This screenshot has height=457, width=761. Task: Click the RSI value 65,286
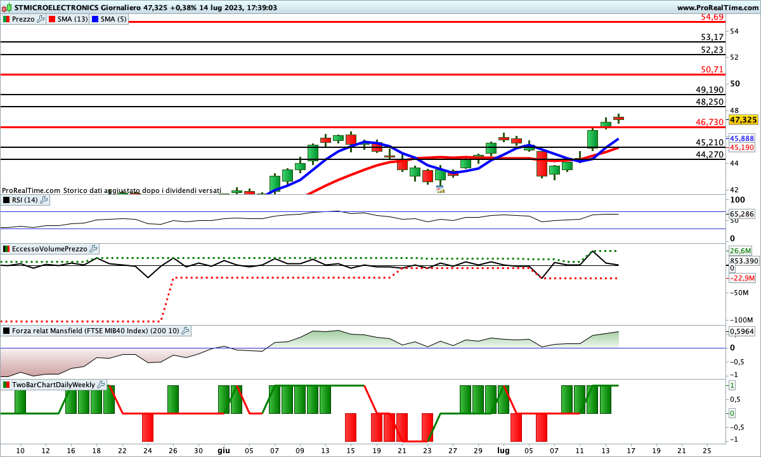741,215
